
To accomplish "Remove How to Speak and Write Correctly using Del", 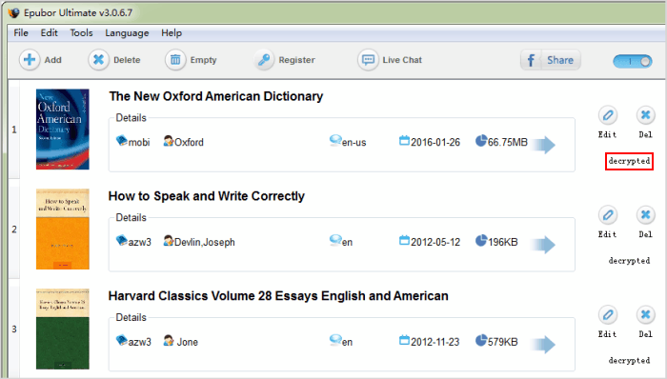I will 645,215.
